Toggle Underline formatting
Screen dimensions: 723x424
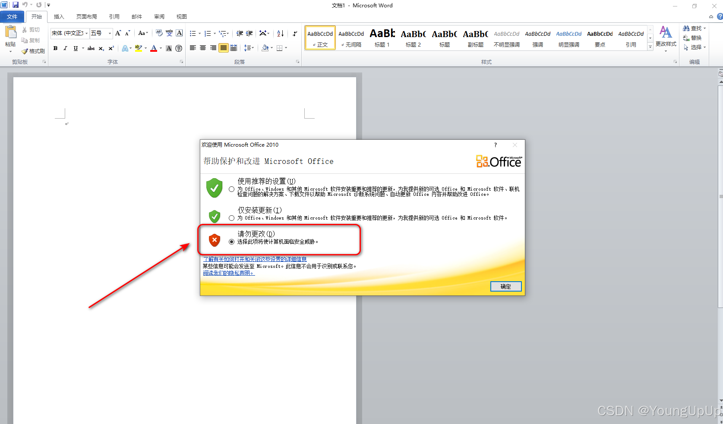tap(76, 48)
